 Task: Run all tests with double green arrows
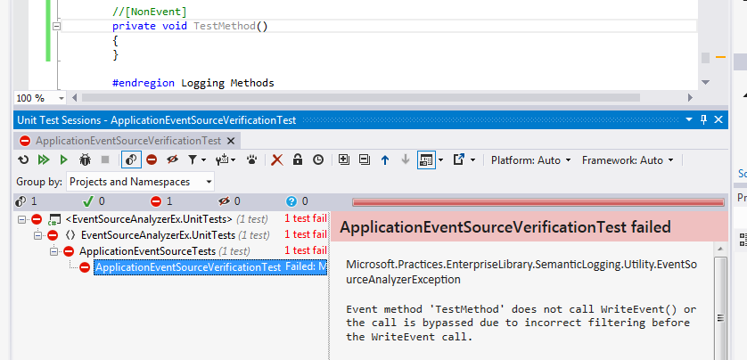click(x=44, y=160)
